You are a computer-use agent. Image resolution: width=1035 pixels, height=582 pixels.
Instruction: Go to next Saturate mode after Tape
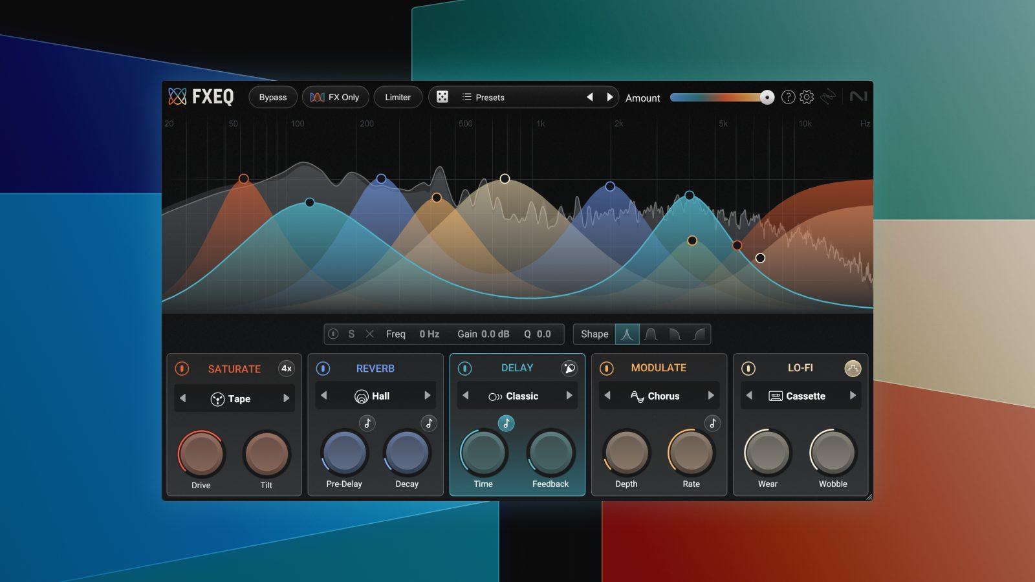[286, 398]
